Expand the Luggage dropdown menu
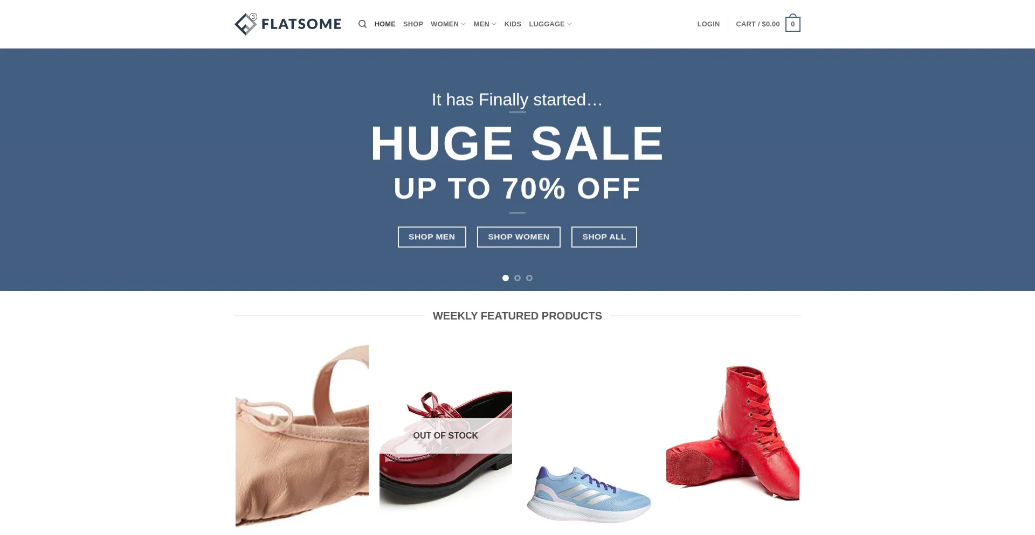This screenshot has width=1035, height=535. click(x=550, y=24)
